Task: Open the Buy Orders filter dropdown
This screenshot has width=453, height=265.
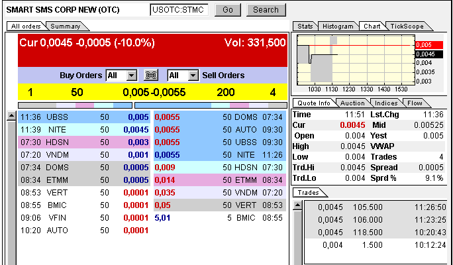Action: coord(130,76)
